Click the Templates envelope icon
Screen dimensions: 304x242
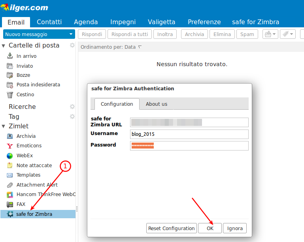[x=10, y=175]
